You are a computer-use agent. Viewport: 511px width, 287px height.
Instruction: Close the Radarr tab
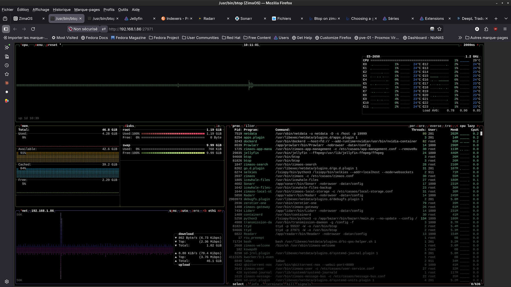pos(228,18)
